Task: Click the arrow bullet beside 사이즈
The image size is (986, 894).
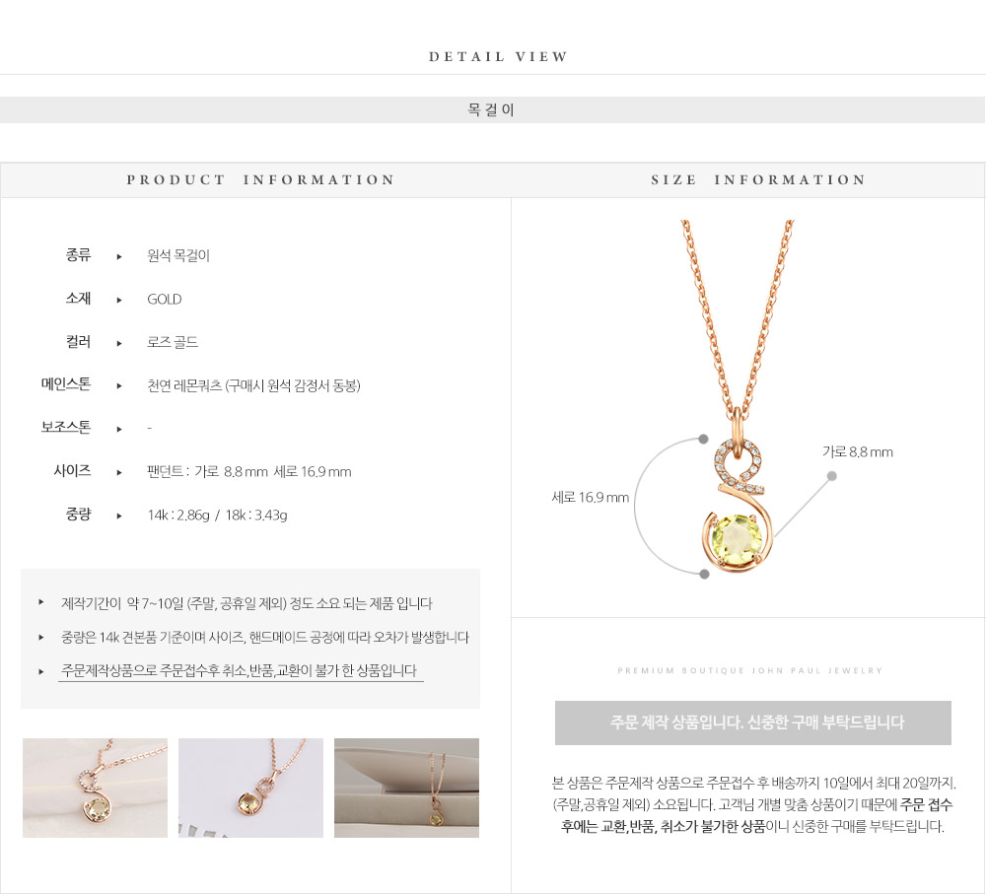Action: [119, 472]
